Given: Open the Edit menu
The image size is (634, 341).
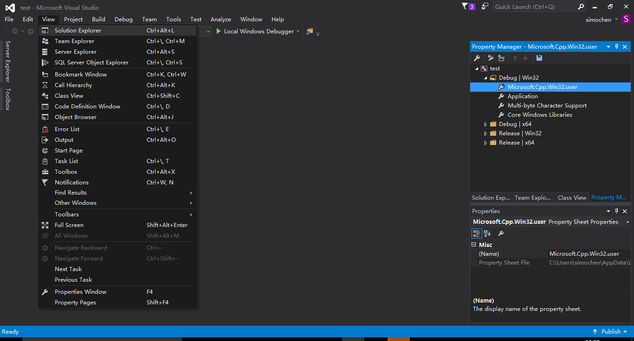Looking at the screenshot, I should coord(28,19).
